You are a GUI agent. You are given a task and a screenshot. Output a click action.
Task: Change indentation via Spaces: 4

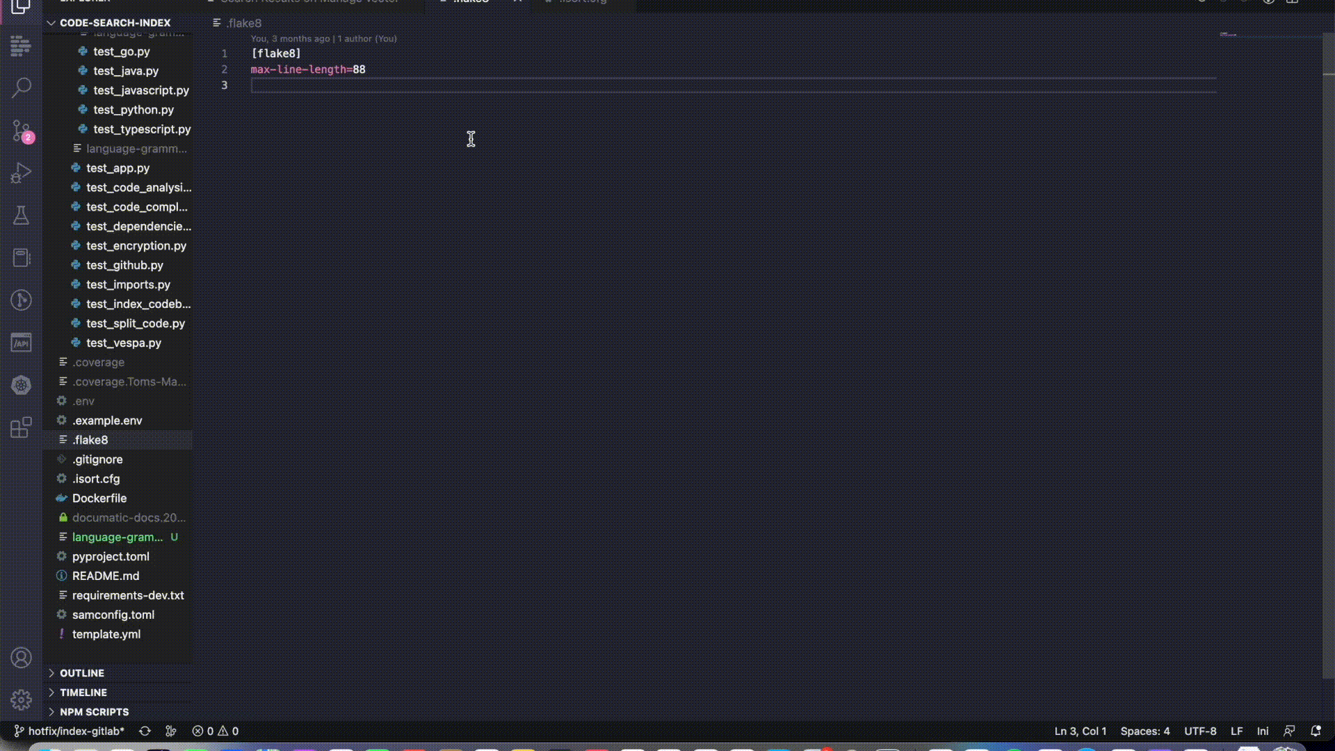(x=1144, y=731)
